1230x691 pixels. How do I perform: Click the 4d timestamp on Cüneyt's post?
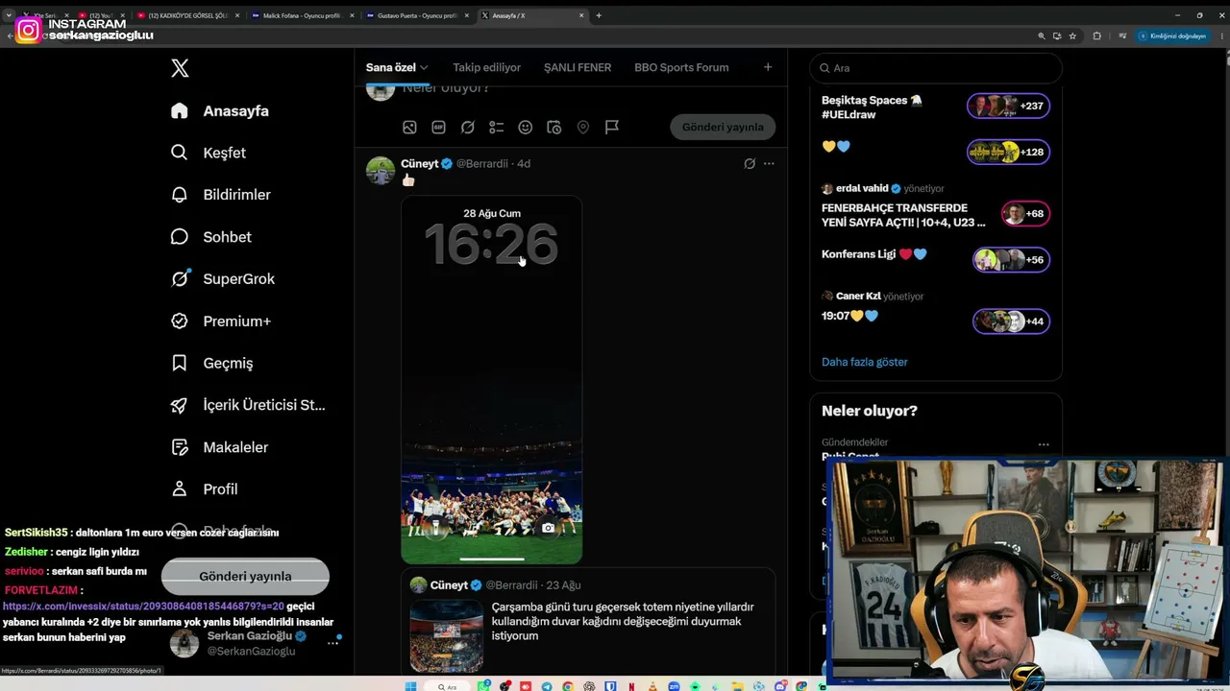click(x=524, y=164)
